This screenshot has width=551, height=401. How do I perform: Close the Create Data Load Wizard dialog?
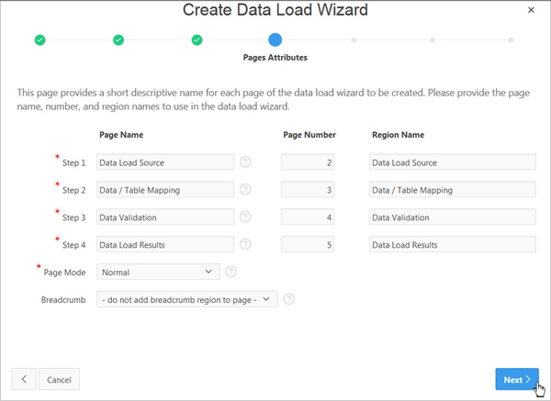(x=531, y=10)
